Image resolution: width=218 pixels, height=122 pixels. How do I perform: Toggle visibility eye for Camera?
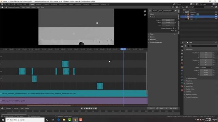point(216,14)
